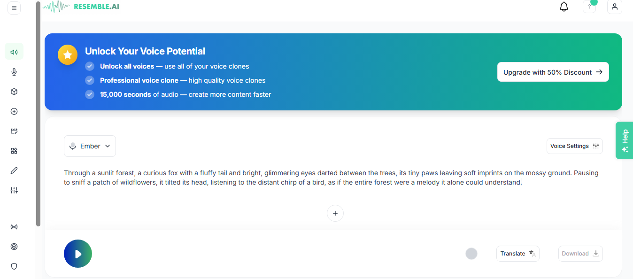The image size is (633, 279).
Task: Click the sliders icon in sidebar
Action: (14, 190)
